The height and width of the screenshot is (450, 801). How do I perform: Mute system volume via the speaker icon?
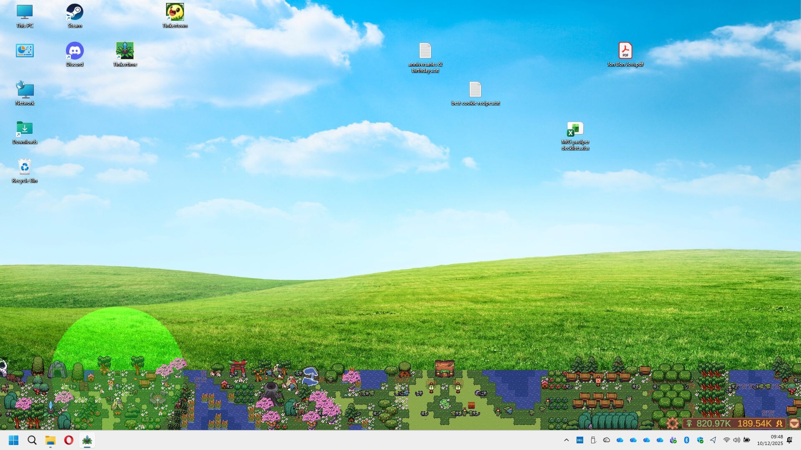tap(737, 440)
